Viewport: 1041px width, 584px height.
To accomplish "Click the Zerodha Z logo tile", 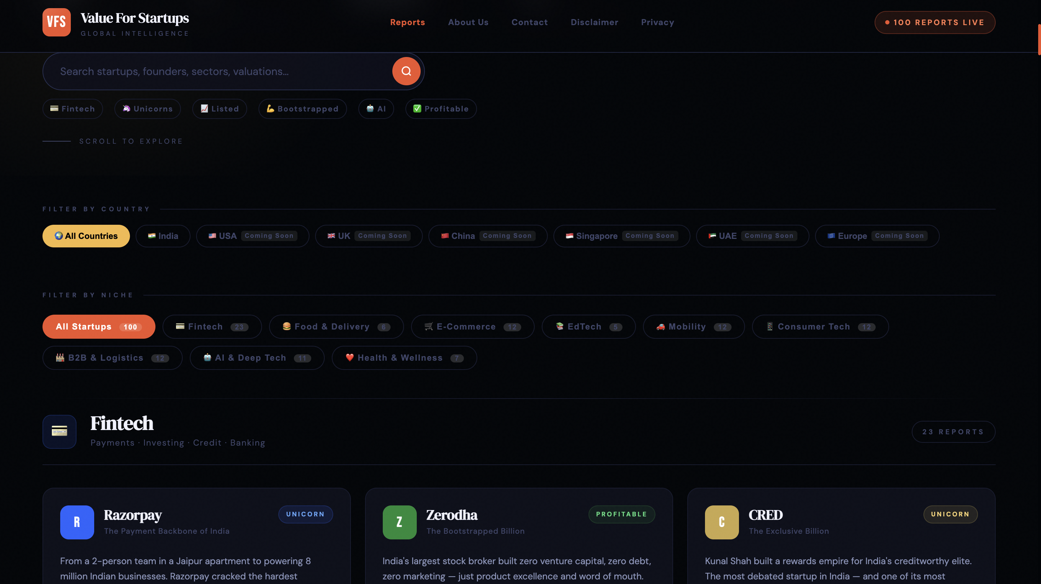I will (x=399, y=522).
